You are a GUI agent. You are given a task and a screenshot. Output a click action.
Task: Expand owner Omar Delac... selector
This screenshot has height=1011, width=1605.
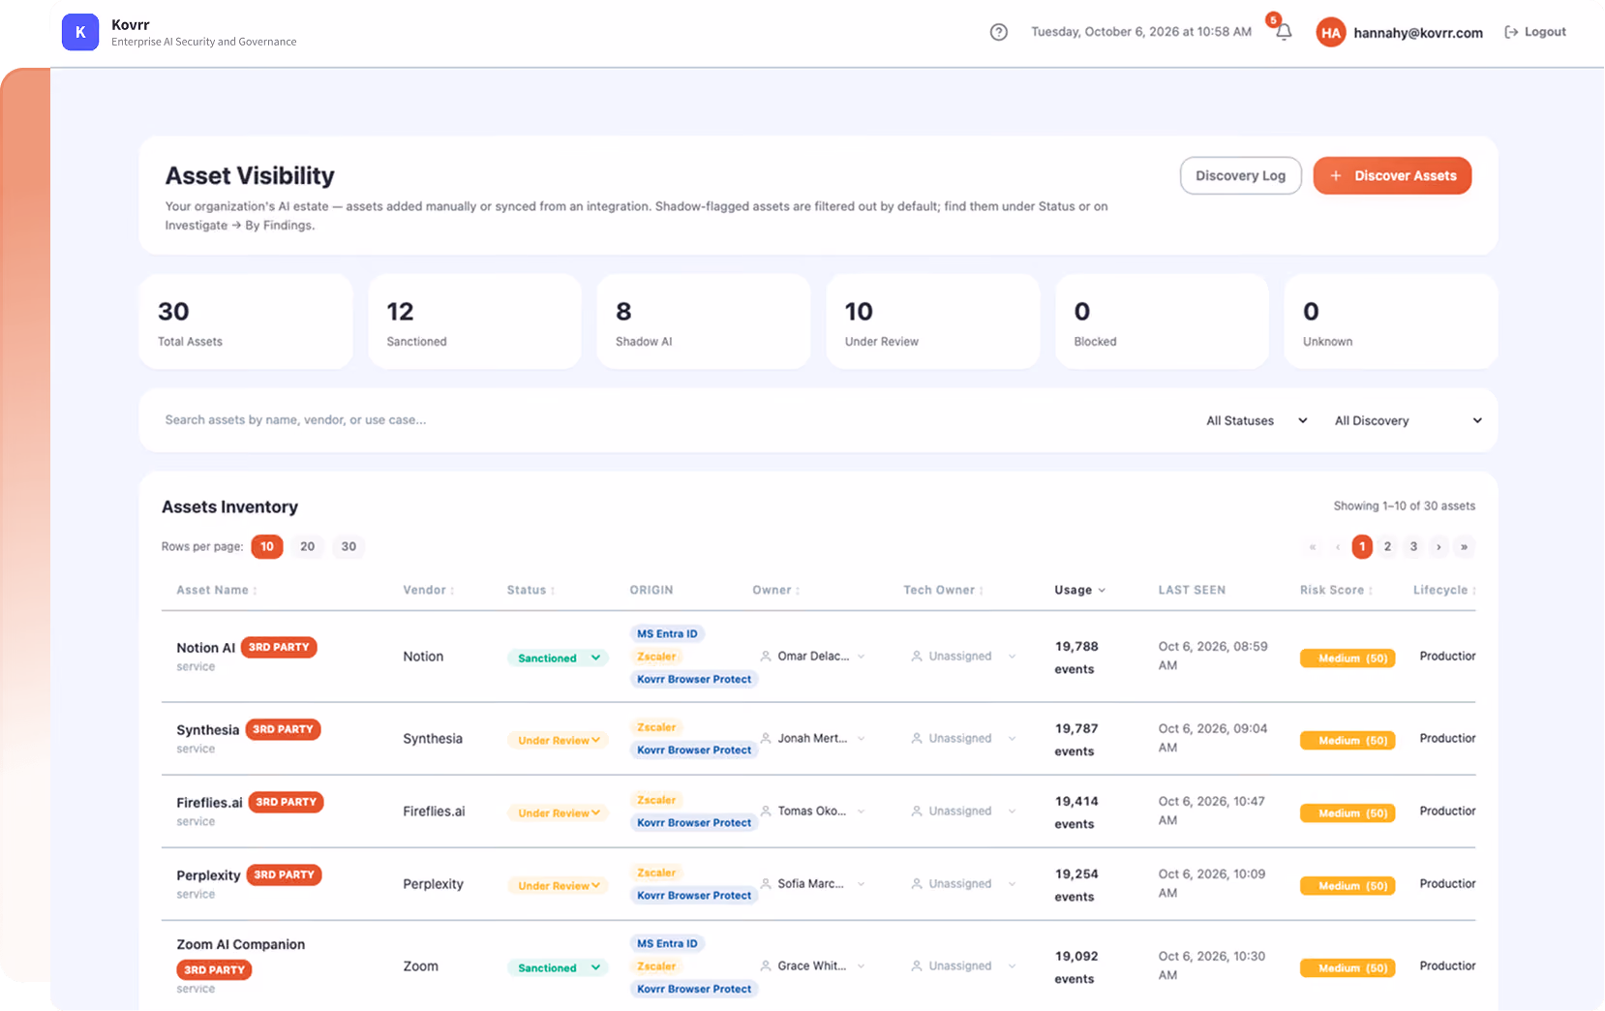tap(813, 656)
